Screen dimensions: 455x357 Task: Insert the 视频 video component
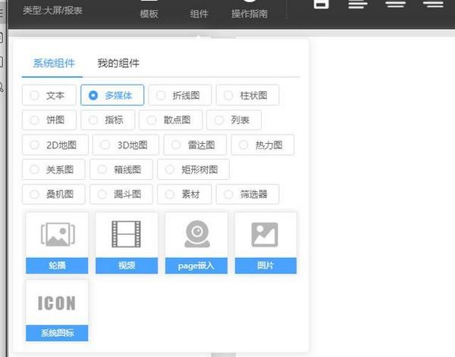coord(127,242)
